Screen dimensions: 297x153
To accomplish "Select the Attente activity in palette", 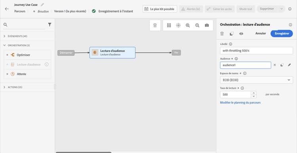I will [27, 74].
